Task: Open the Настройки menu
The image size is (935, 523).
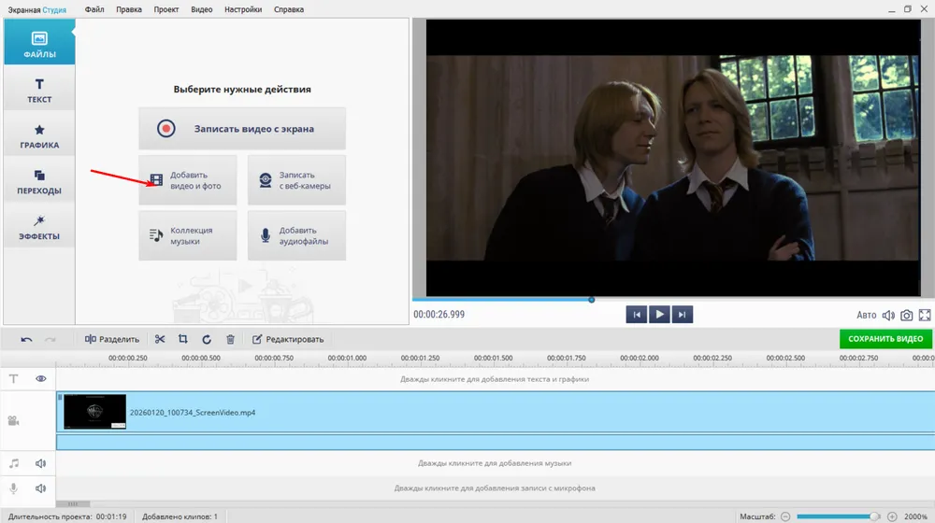Action: click(x=243, y=9)
